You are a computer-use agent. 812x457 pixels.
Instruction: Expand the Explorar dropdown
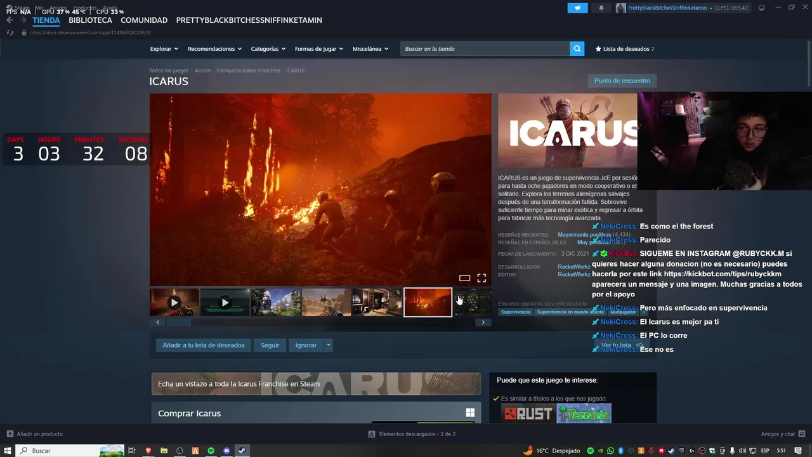(x=164, y=49)
